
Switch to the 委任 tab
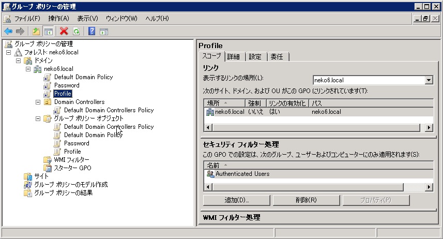pyautogui.click(x=277, y=57)
